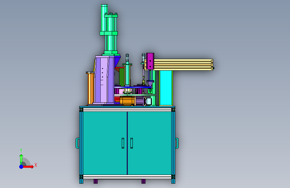The height and width of the screenshot is (188, 290).
Task: Select the yellow horizontal aluminum beam
Action: [x=183, y=65]
